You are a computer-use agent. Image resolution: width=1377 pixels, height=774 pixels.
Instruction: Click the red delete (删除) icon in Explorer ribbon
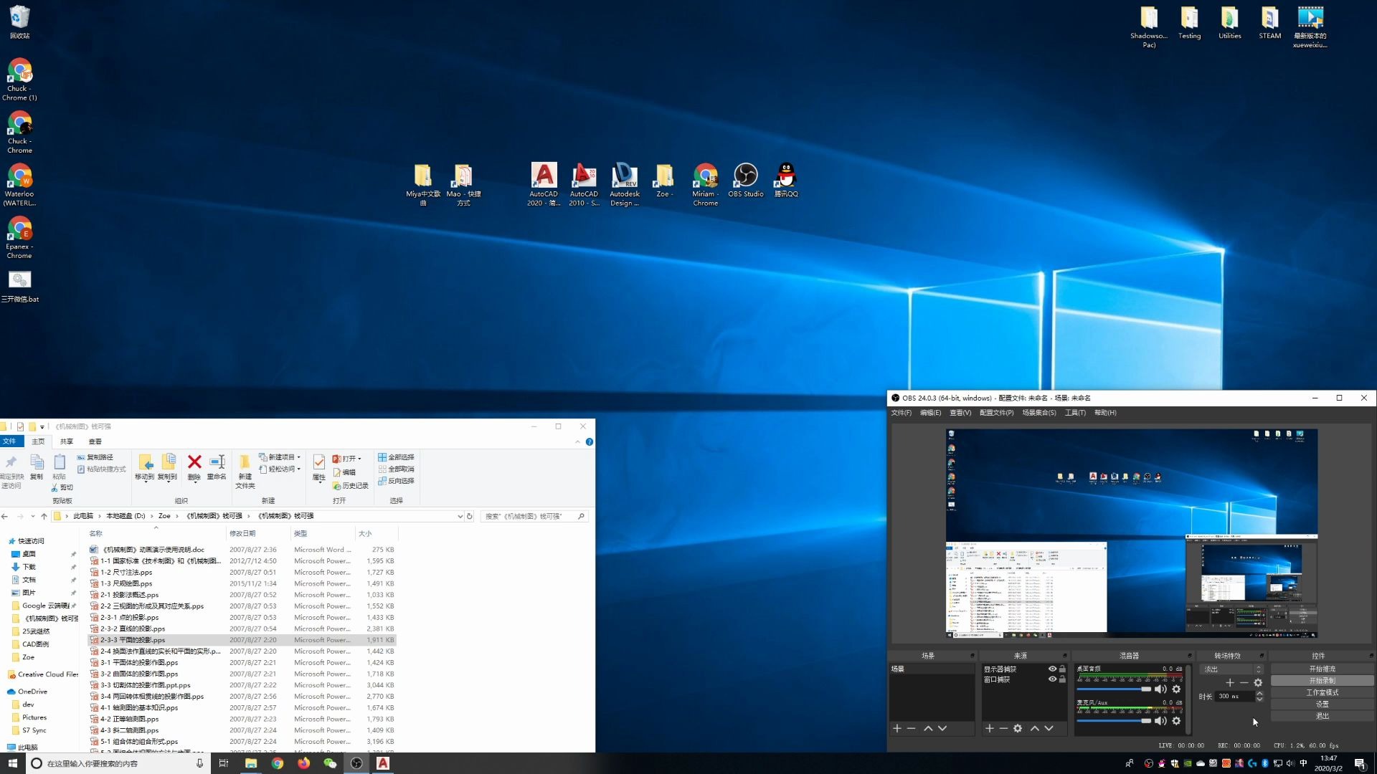[x=194, y=462]
